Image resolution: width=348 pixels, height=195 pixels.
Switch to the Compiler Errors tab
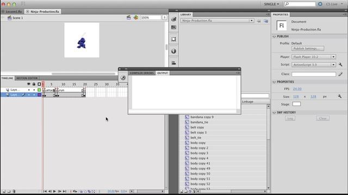(141, 73)
